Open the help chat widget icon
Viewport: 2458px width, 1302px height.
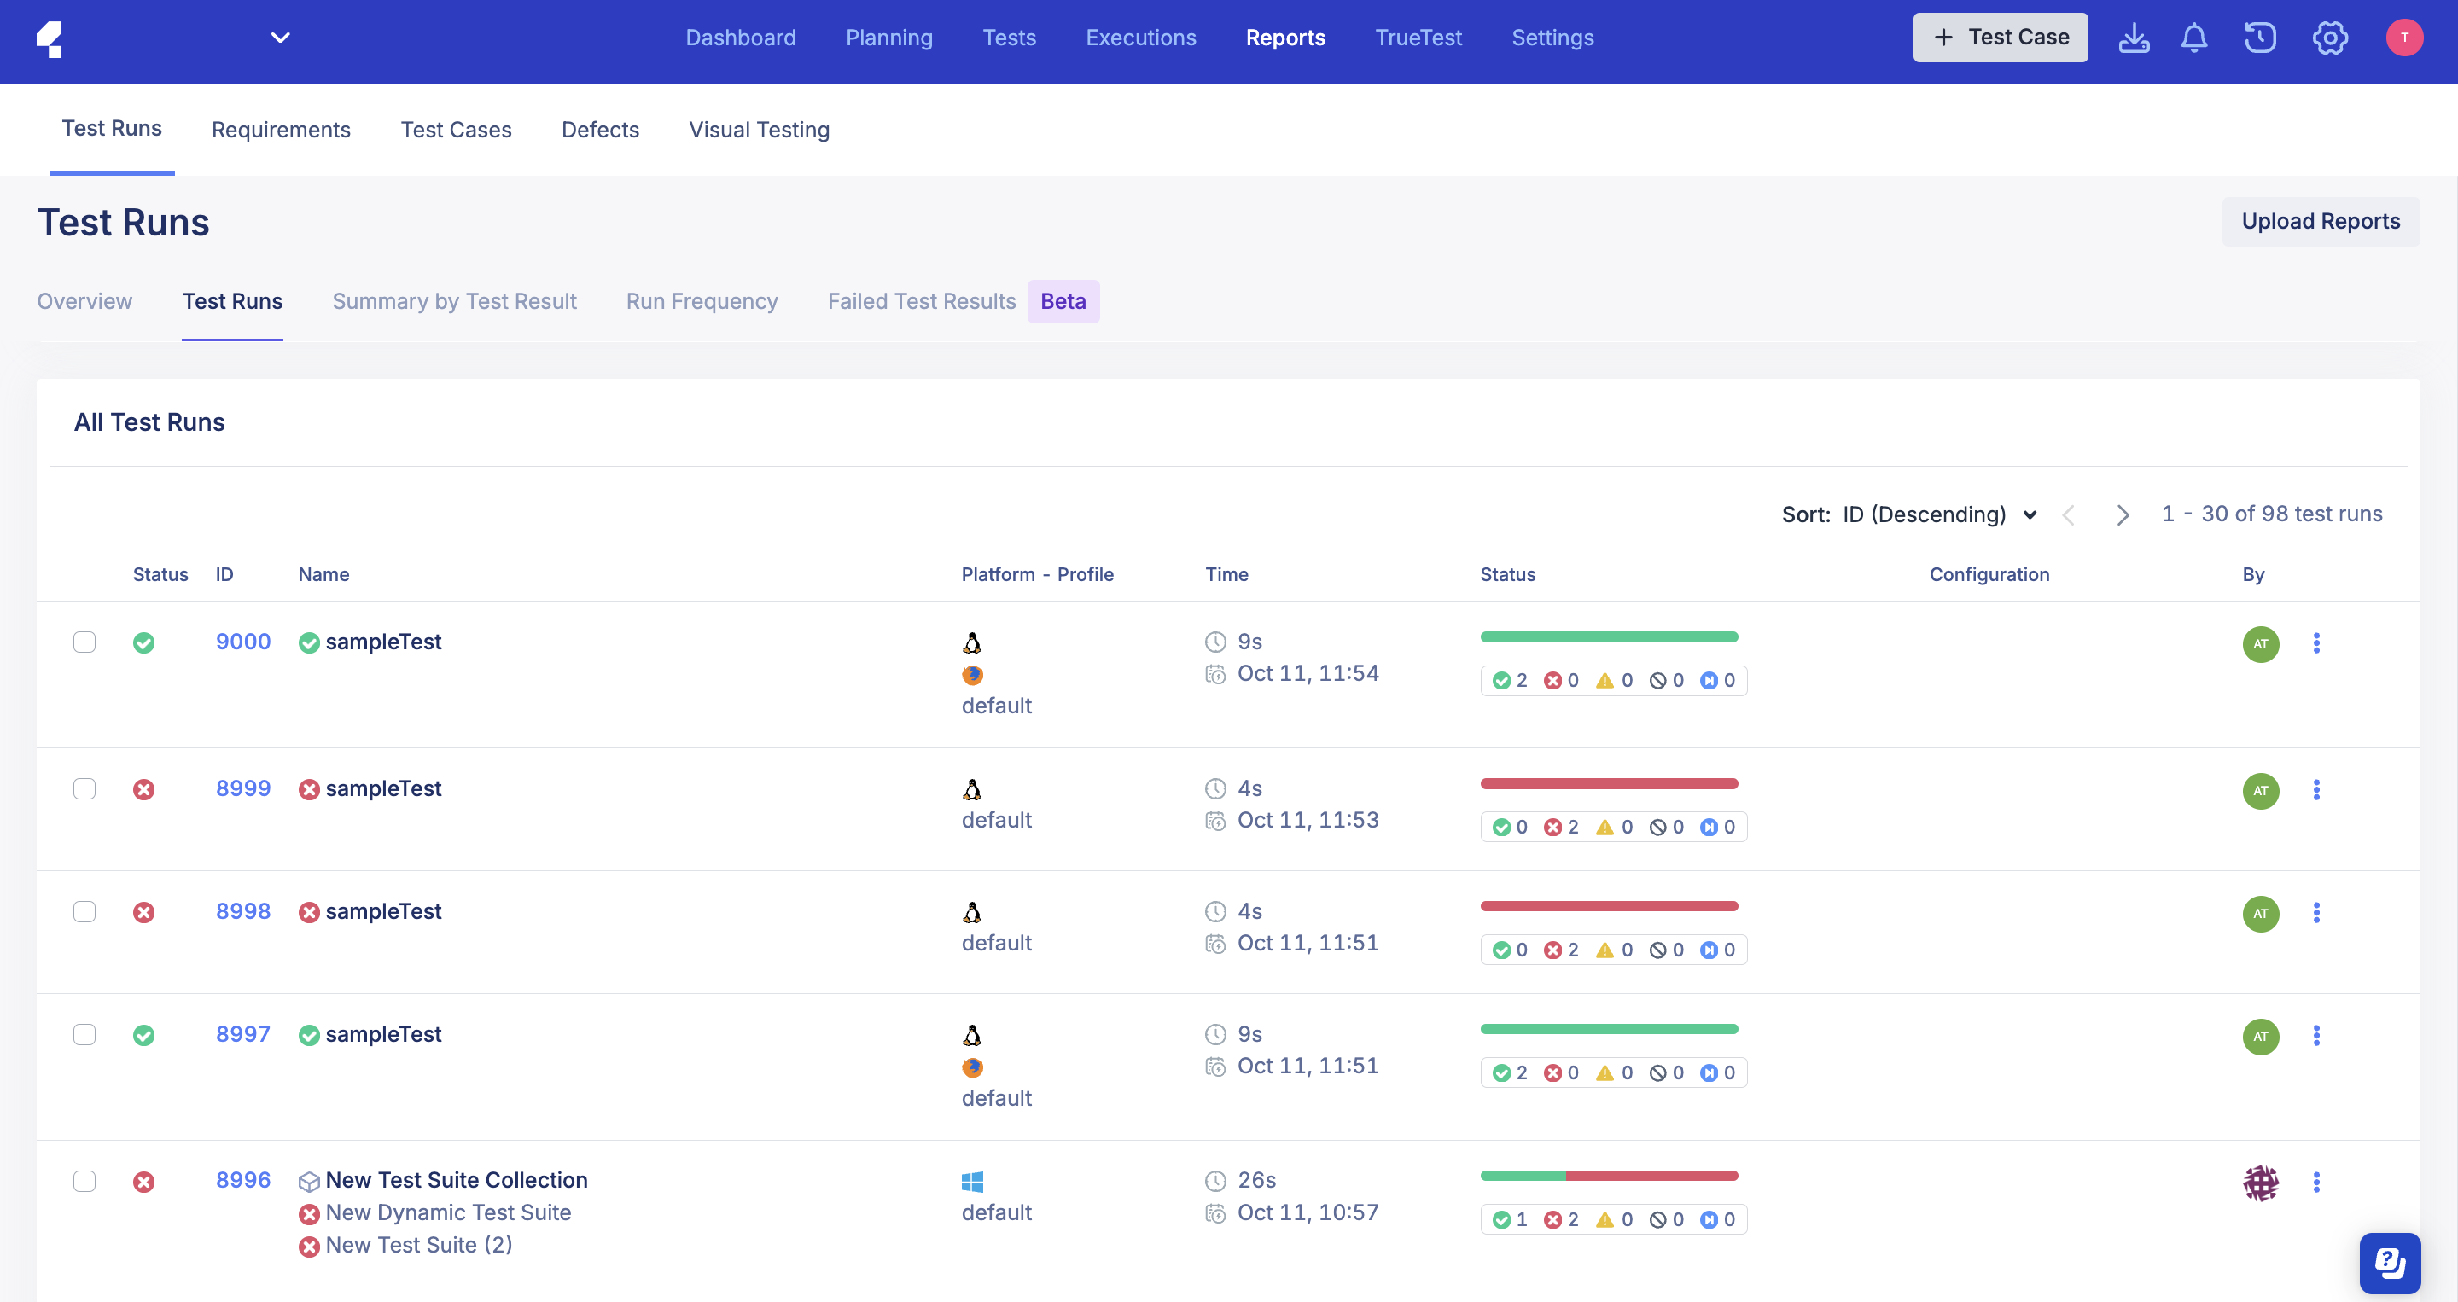(2390, 1263)
